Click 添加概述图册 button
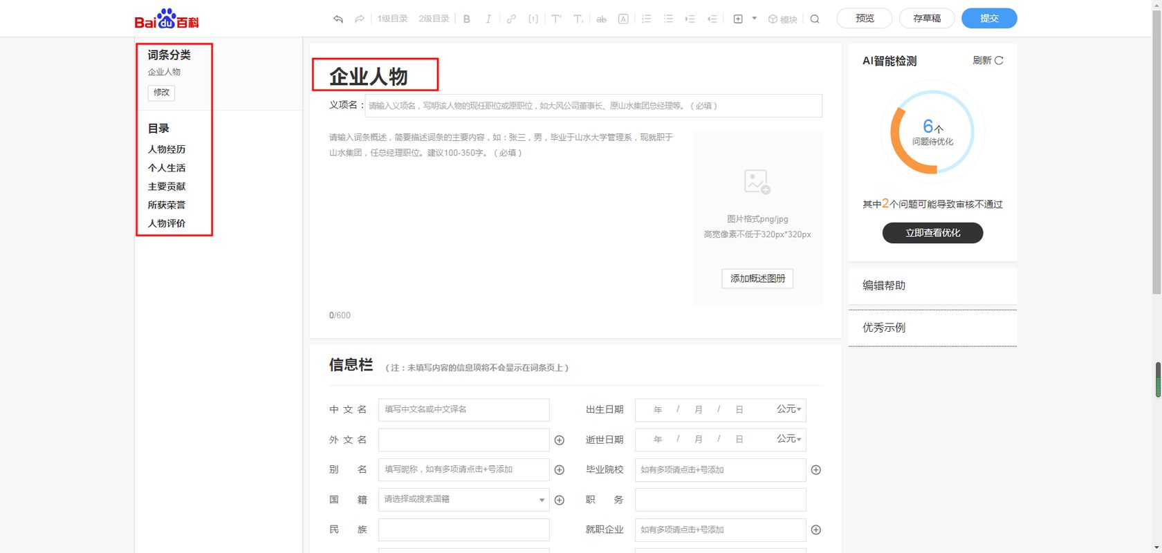This screenshot has height=553, width=1162. [x=757, y=279]
